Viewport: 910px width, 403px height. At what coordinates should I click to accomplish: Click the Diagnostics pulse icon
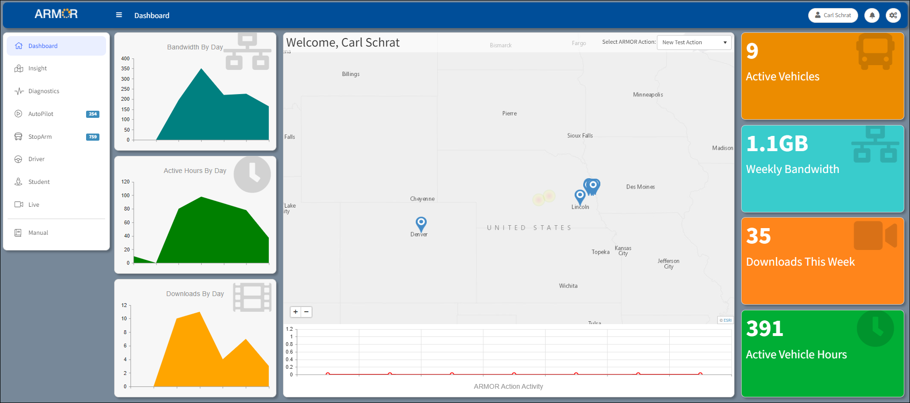tap(19, 91)
